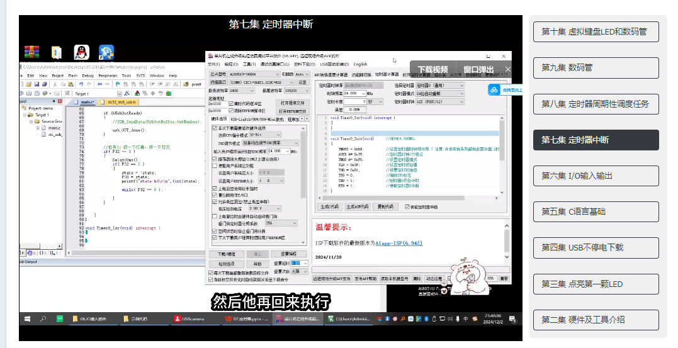Toggle 复位脚用作I/O口 checkbox
Image resolution: width=678 pixels, height=348 pixels.
pyautogui.click(x=215, y=195)
